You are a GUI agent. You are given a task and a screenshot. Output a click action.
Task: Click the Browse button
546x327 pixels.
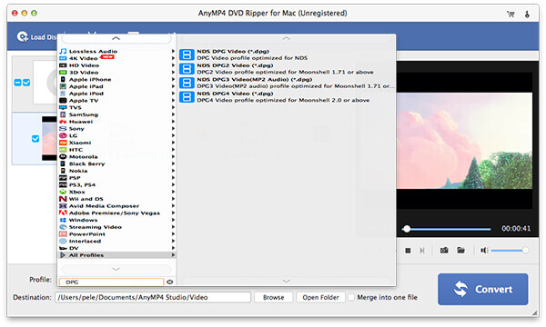(x=273, y=297)
